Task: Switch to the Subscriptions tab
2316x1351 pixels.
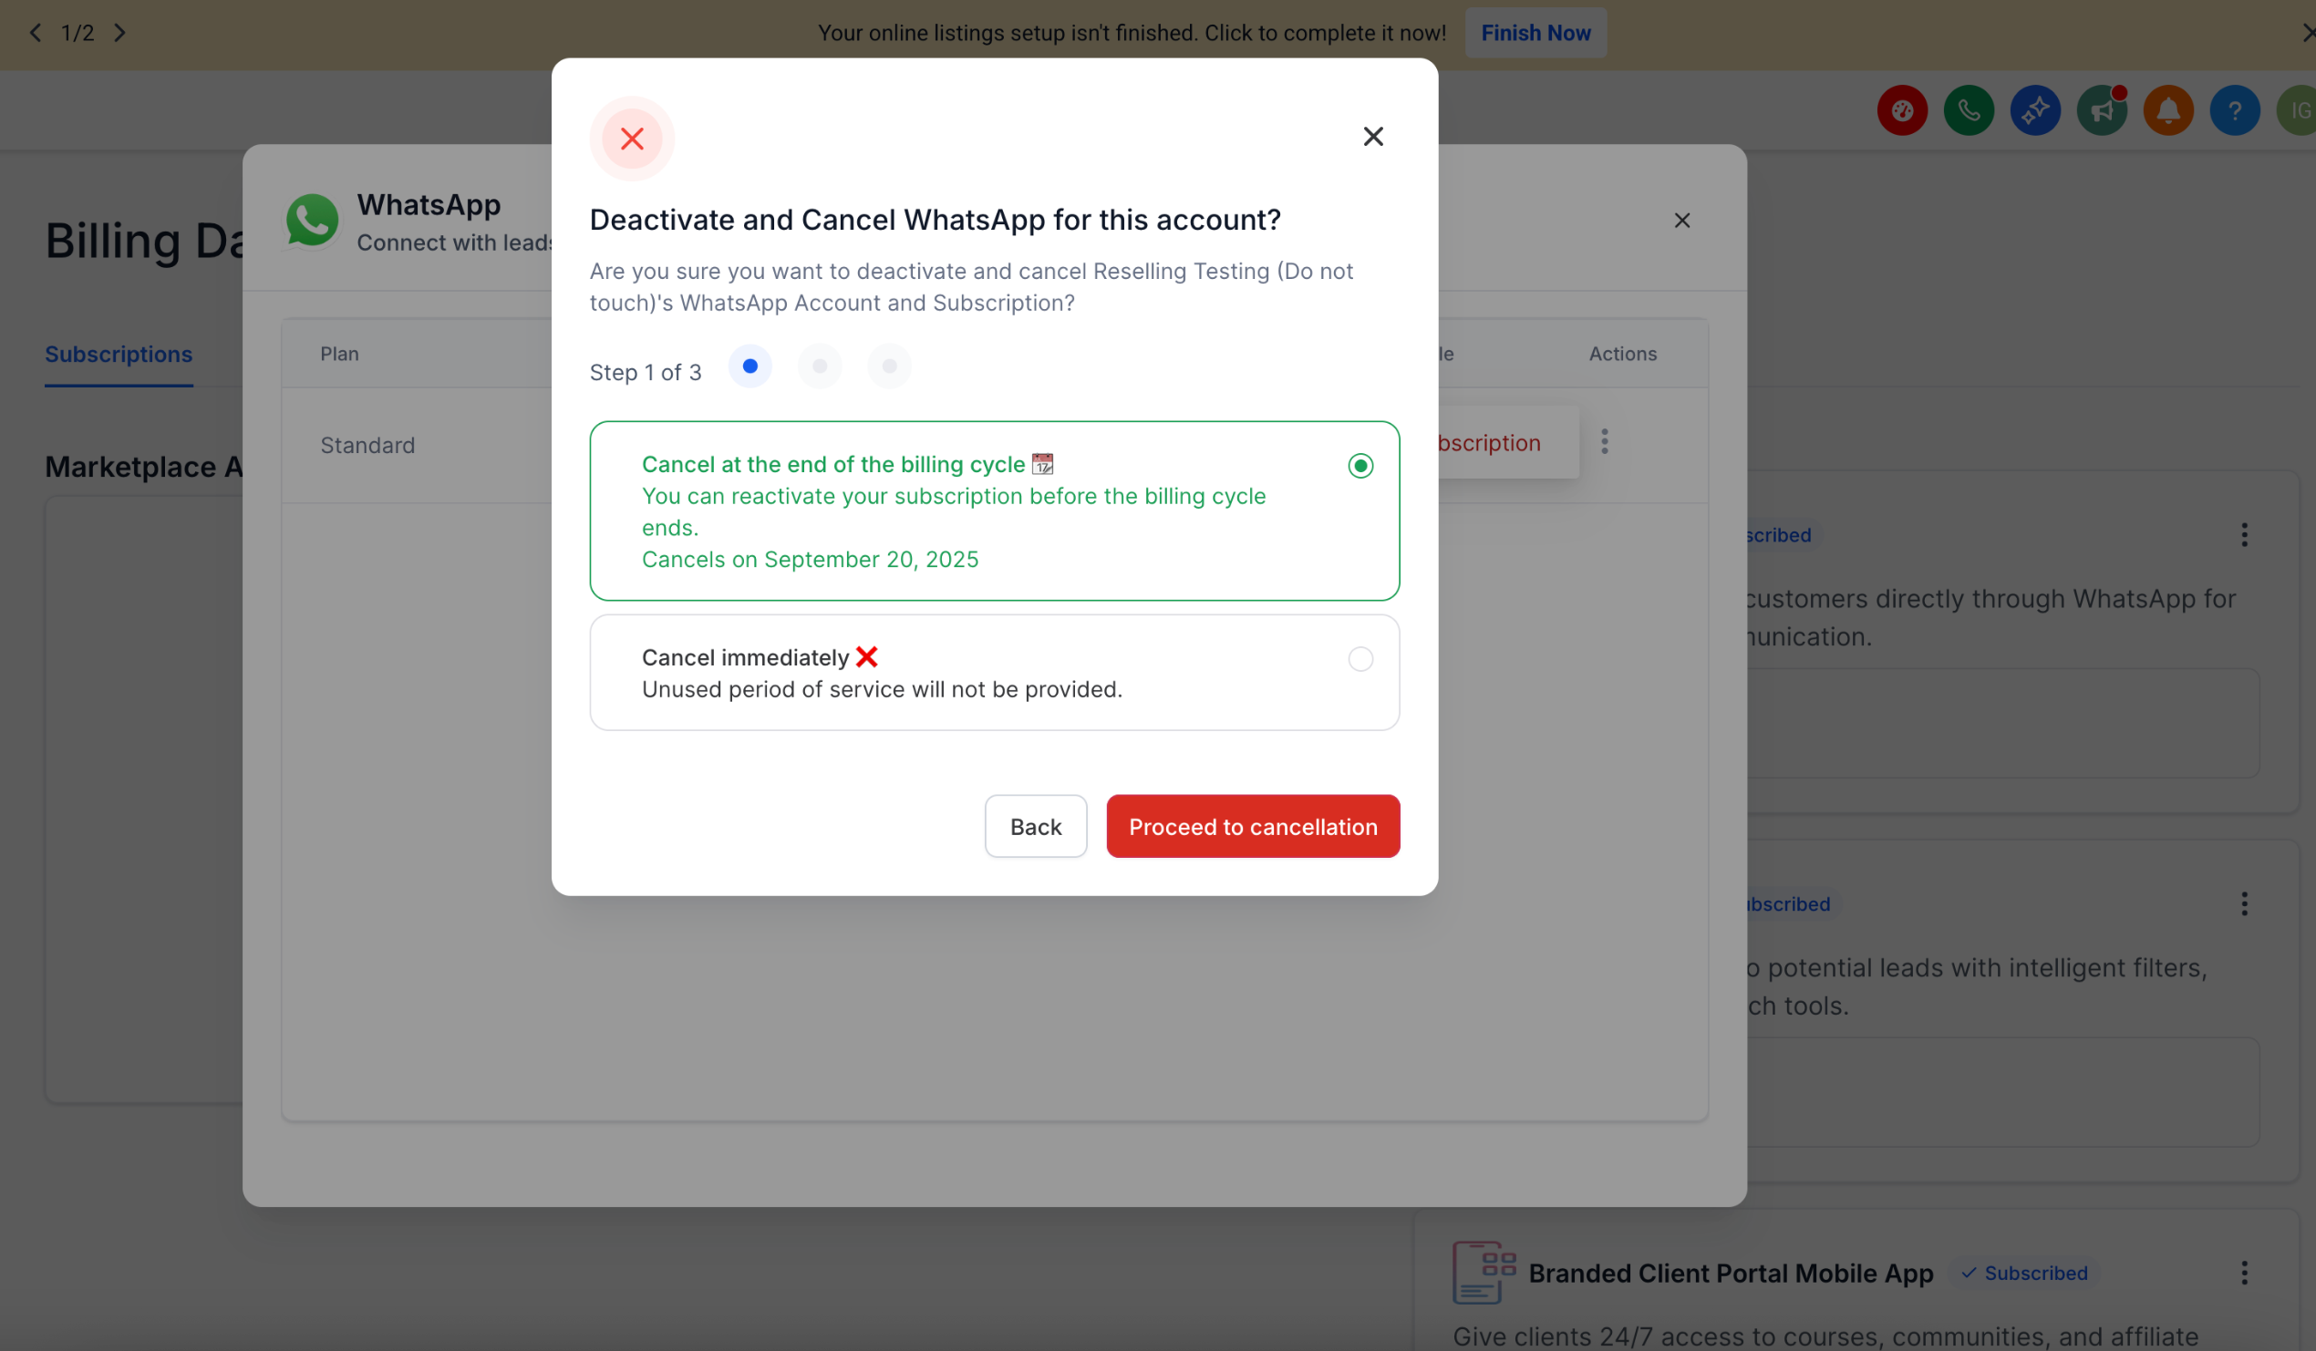Action: pos(119,355)
